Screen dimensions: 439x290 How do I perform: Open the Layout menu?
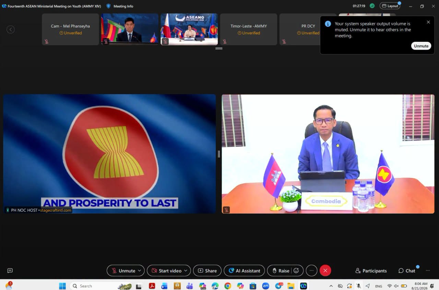(390, 6)
